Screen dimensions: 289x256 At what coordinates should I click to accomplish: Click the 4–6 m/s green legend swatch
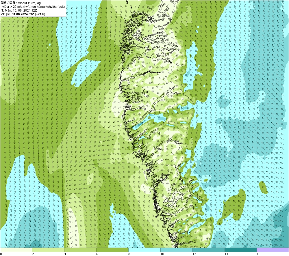pyautogui.click(x=80, y=250)
